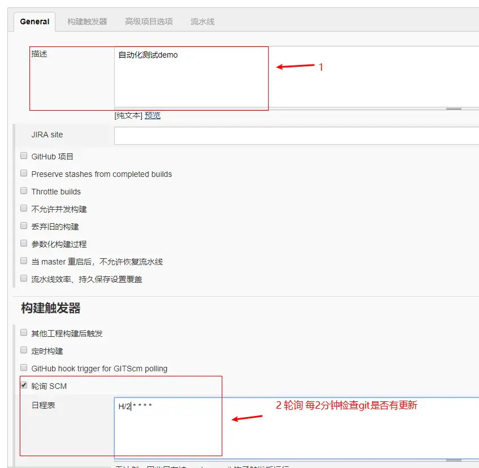Switch to the General tab

[x=34, y=21]
